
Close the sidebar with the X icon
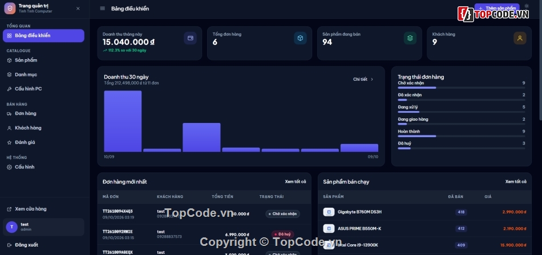pos(78,9)
